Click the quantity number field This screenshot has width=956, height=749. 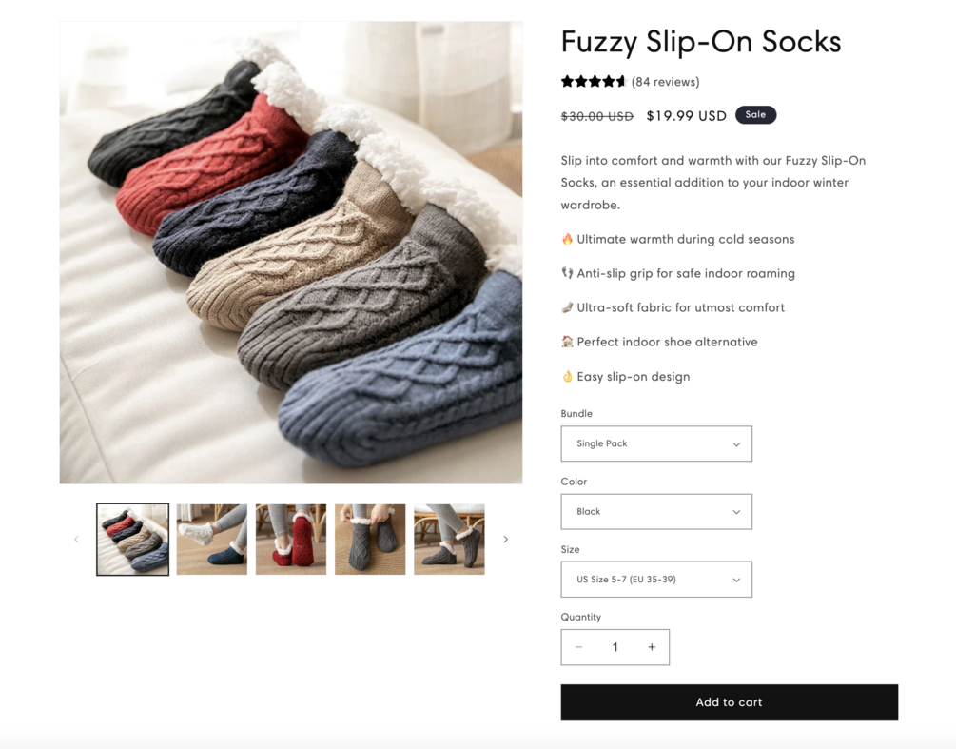tap(615, 647)
